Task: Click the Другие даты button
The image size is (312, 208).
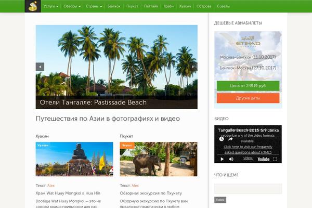Action: coord(248,98)
